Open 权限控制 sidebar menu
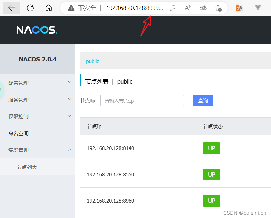 pos(38,116)
